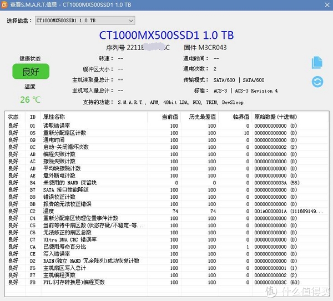The width and height of the screenshot is (333, 301).
Task: Select the FTL(闪存转换层)编程页数 row
Action: [x=167, y=283]
